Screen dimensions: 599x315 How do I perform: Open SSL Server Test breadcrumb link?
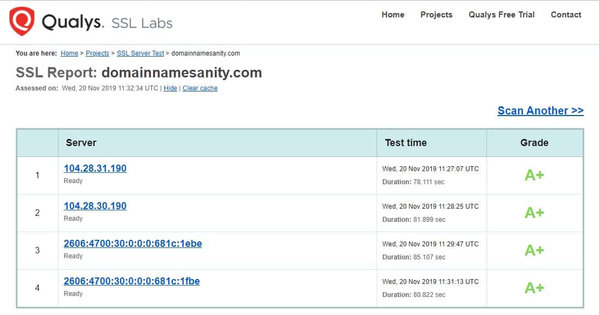(x=140, y=53)
